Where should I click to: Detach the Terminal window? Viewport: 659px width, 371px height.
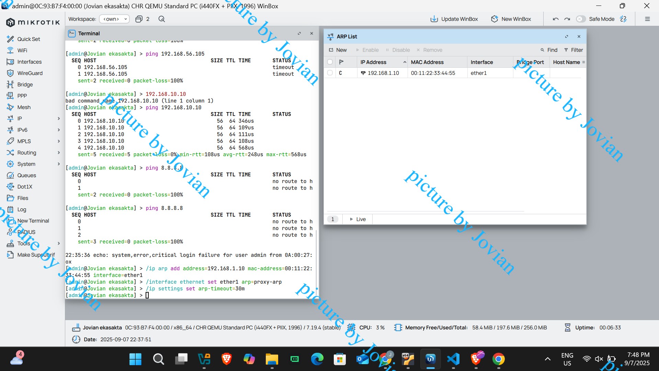(x=299, y=33)
